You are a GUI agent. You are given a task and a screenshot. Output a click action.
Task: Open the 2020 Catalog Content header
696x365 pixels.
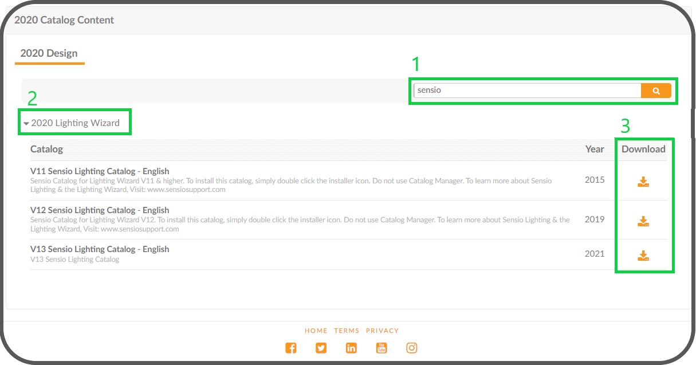tap(64, 19)
